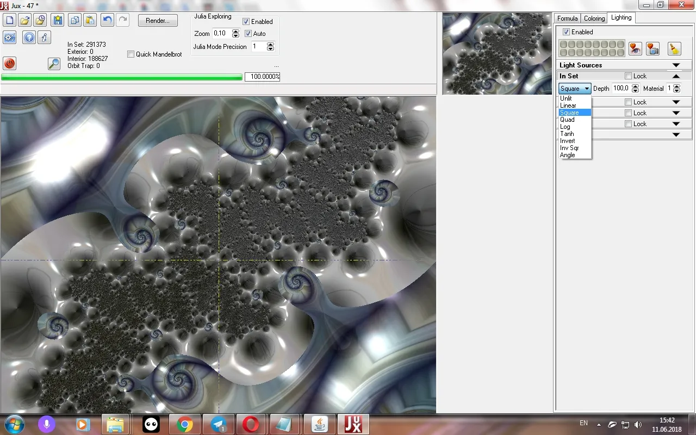696x435 pixels.
Task: Launch Google Chrome from the taskbar
Action: pyautogui.click(x=184, y=424)
